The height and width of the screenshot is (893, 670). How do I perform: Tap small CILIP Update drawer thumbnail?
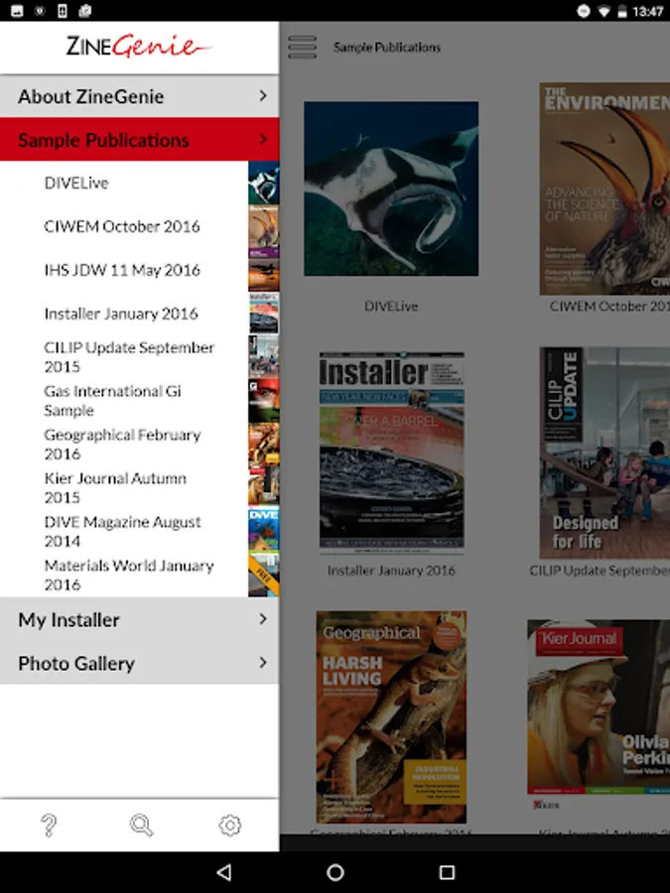(x=264, y=357)
